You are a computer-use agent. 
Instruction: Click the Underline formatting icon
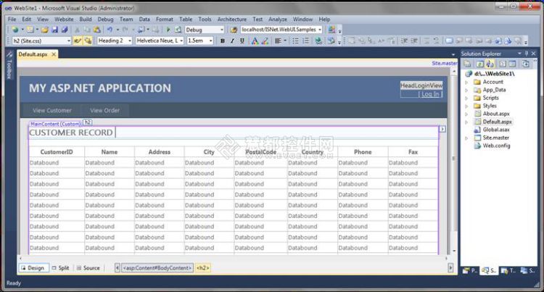coord(242,41)
